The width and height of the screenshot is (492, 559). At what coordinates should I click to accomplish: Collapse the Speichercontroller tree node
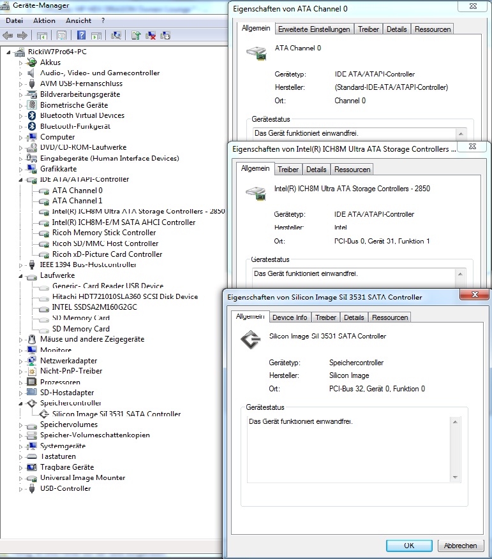(20, 404)
